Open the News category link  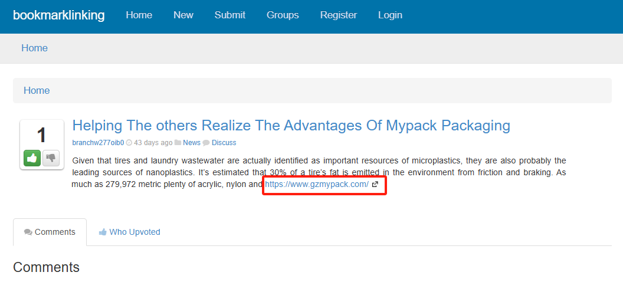[192, 143]
